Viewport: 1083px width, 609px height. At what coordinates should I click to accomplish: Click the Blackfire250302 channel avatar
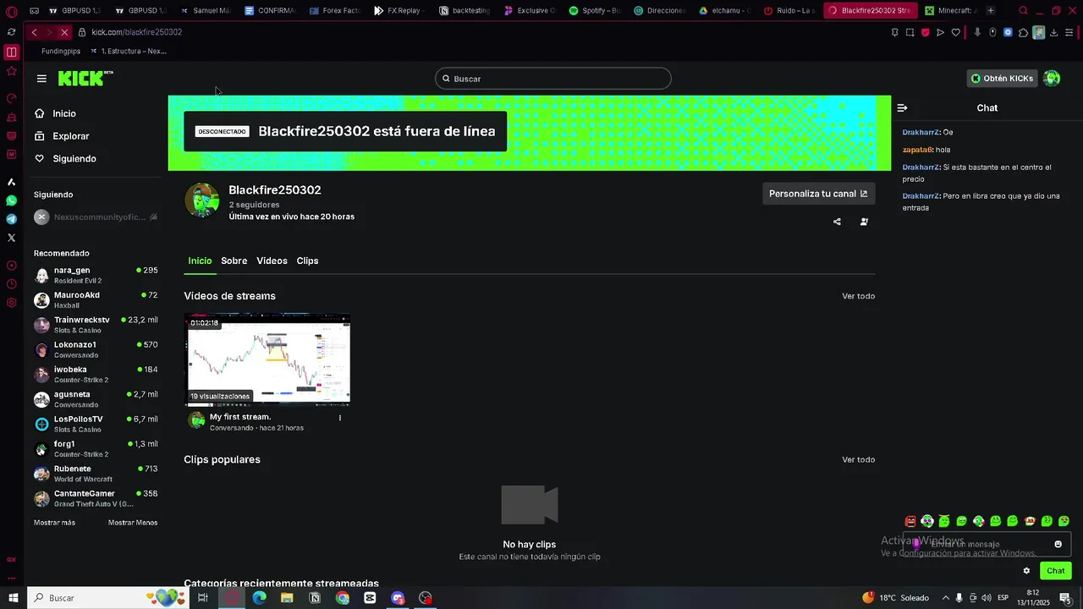point(202,200)
